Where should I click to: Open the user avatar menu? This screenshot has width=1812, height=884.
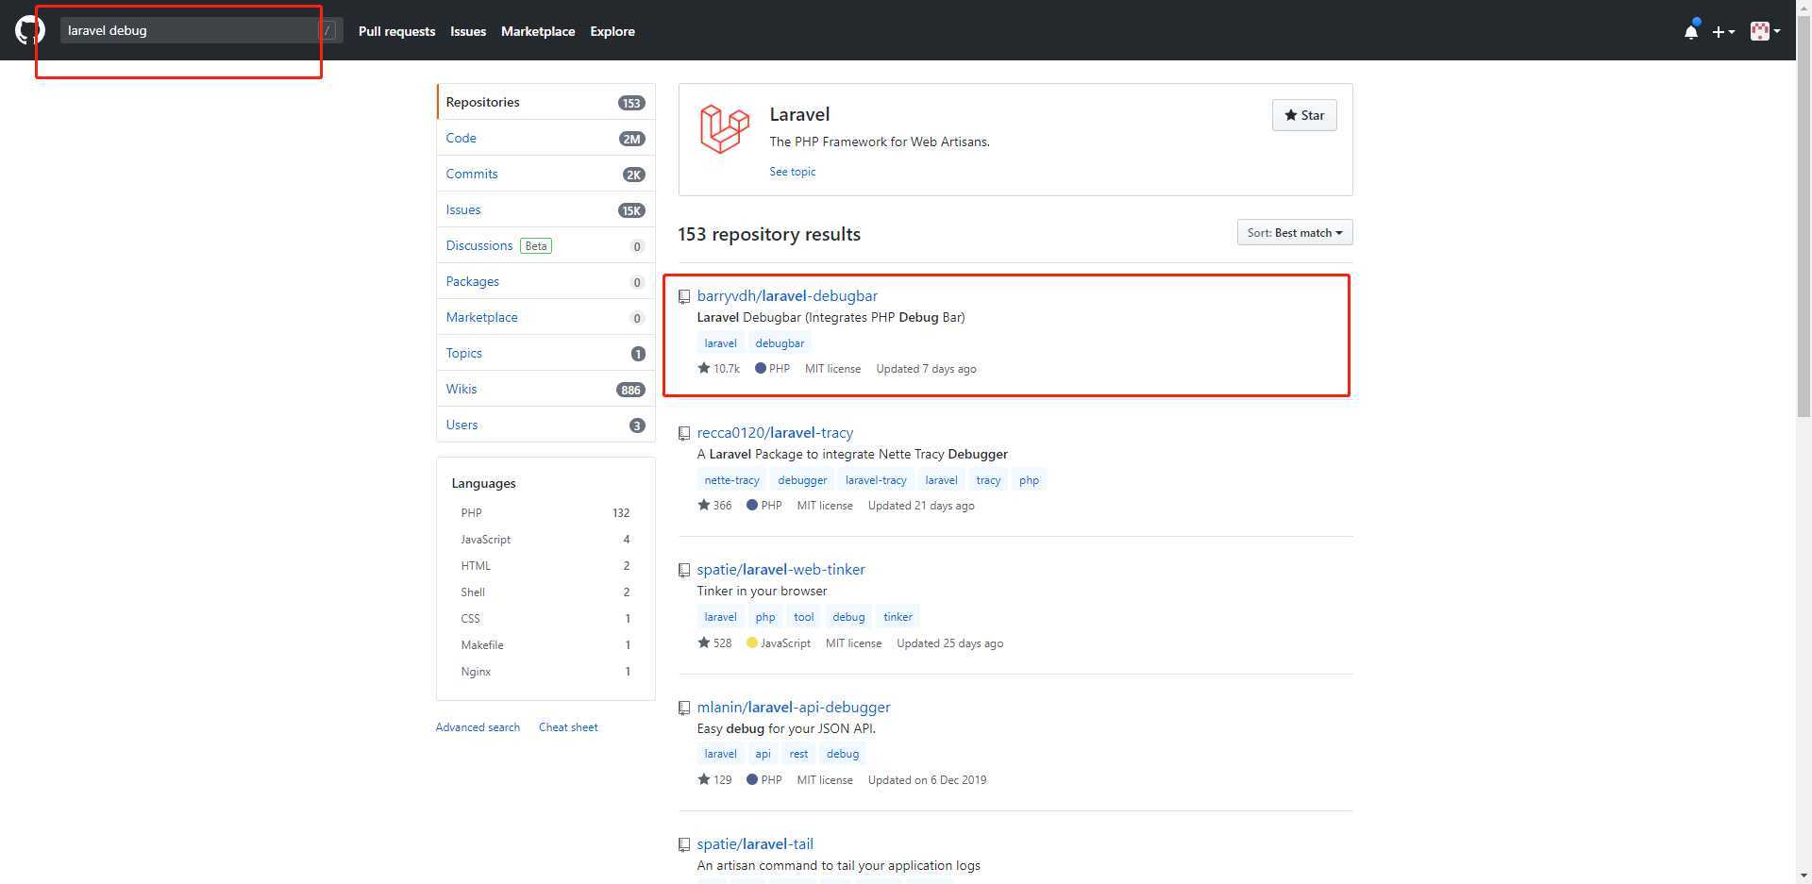pos(1765,31)
